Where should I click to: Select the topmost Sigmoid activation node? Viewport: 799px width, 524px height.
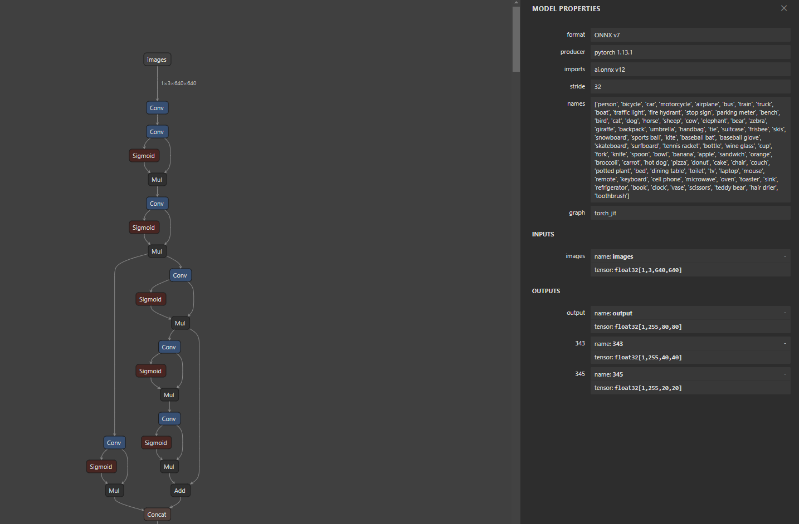tap(144, 155)
